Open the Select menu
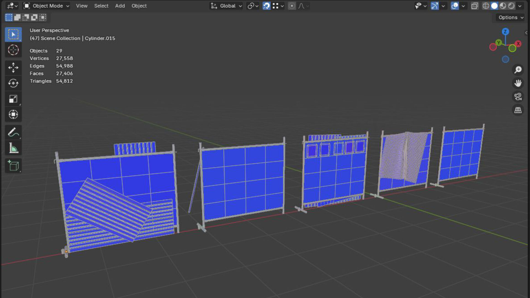 (x=101, y=6)
